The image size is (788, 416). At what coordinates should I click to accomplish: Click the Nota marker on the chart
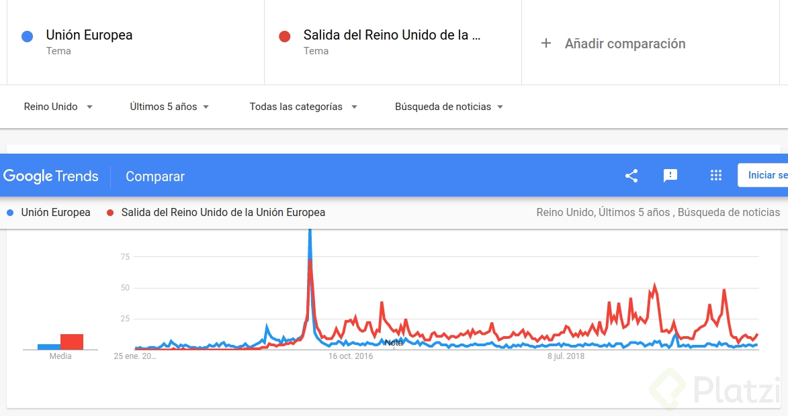click(x=394, y=342)
